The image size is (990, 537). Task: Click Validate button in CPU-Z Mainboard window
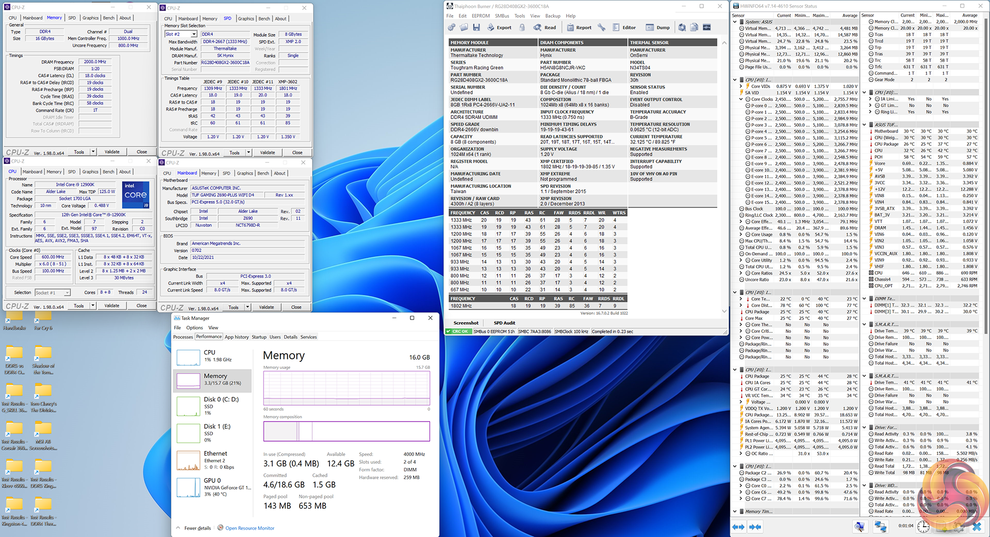pos(267,307)
